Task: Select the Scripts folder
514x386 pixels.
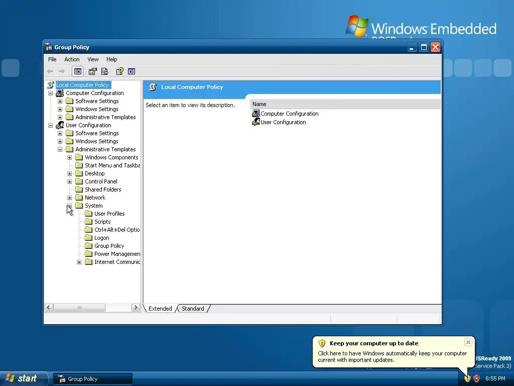Action: pyautogui.click(x=102, y=222)
